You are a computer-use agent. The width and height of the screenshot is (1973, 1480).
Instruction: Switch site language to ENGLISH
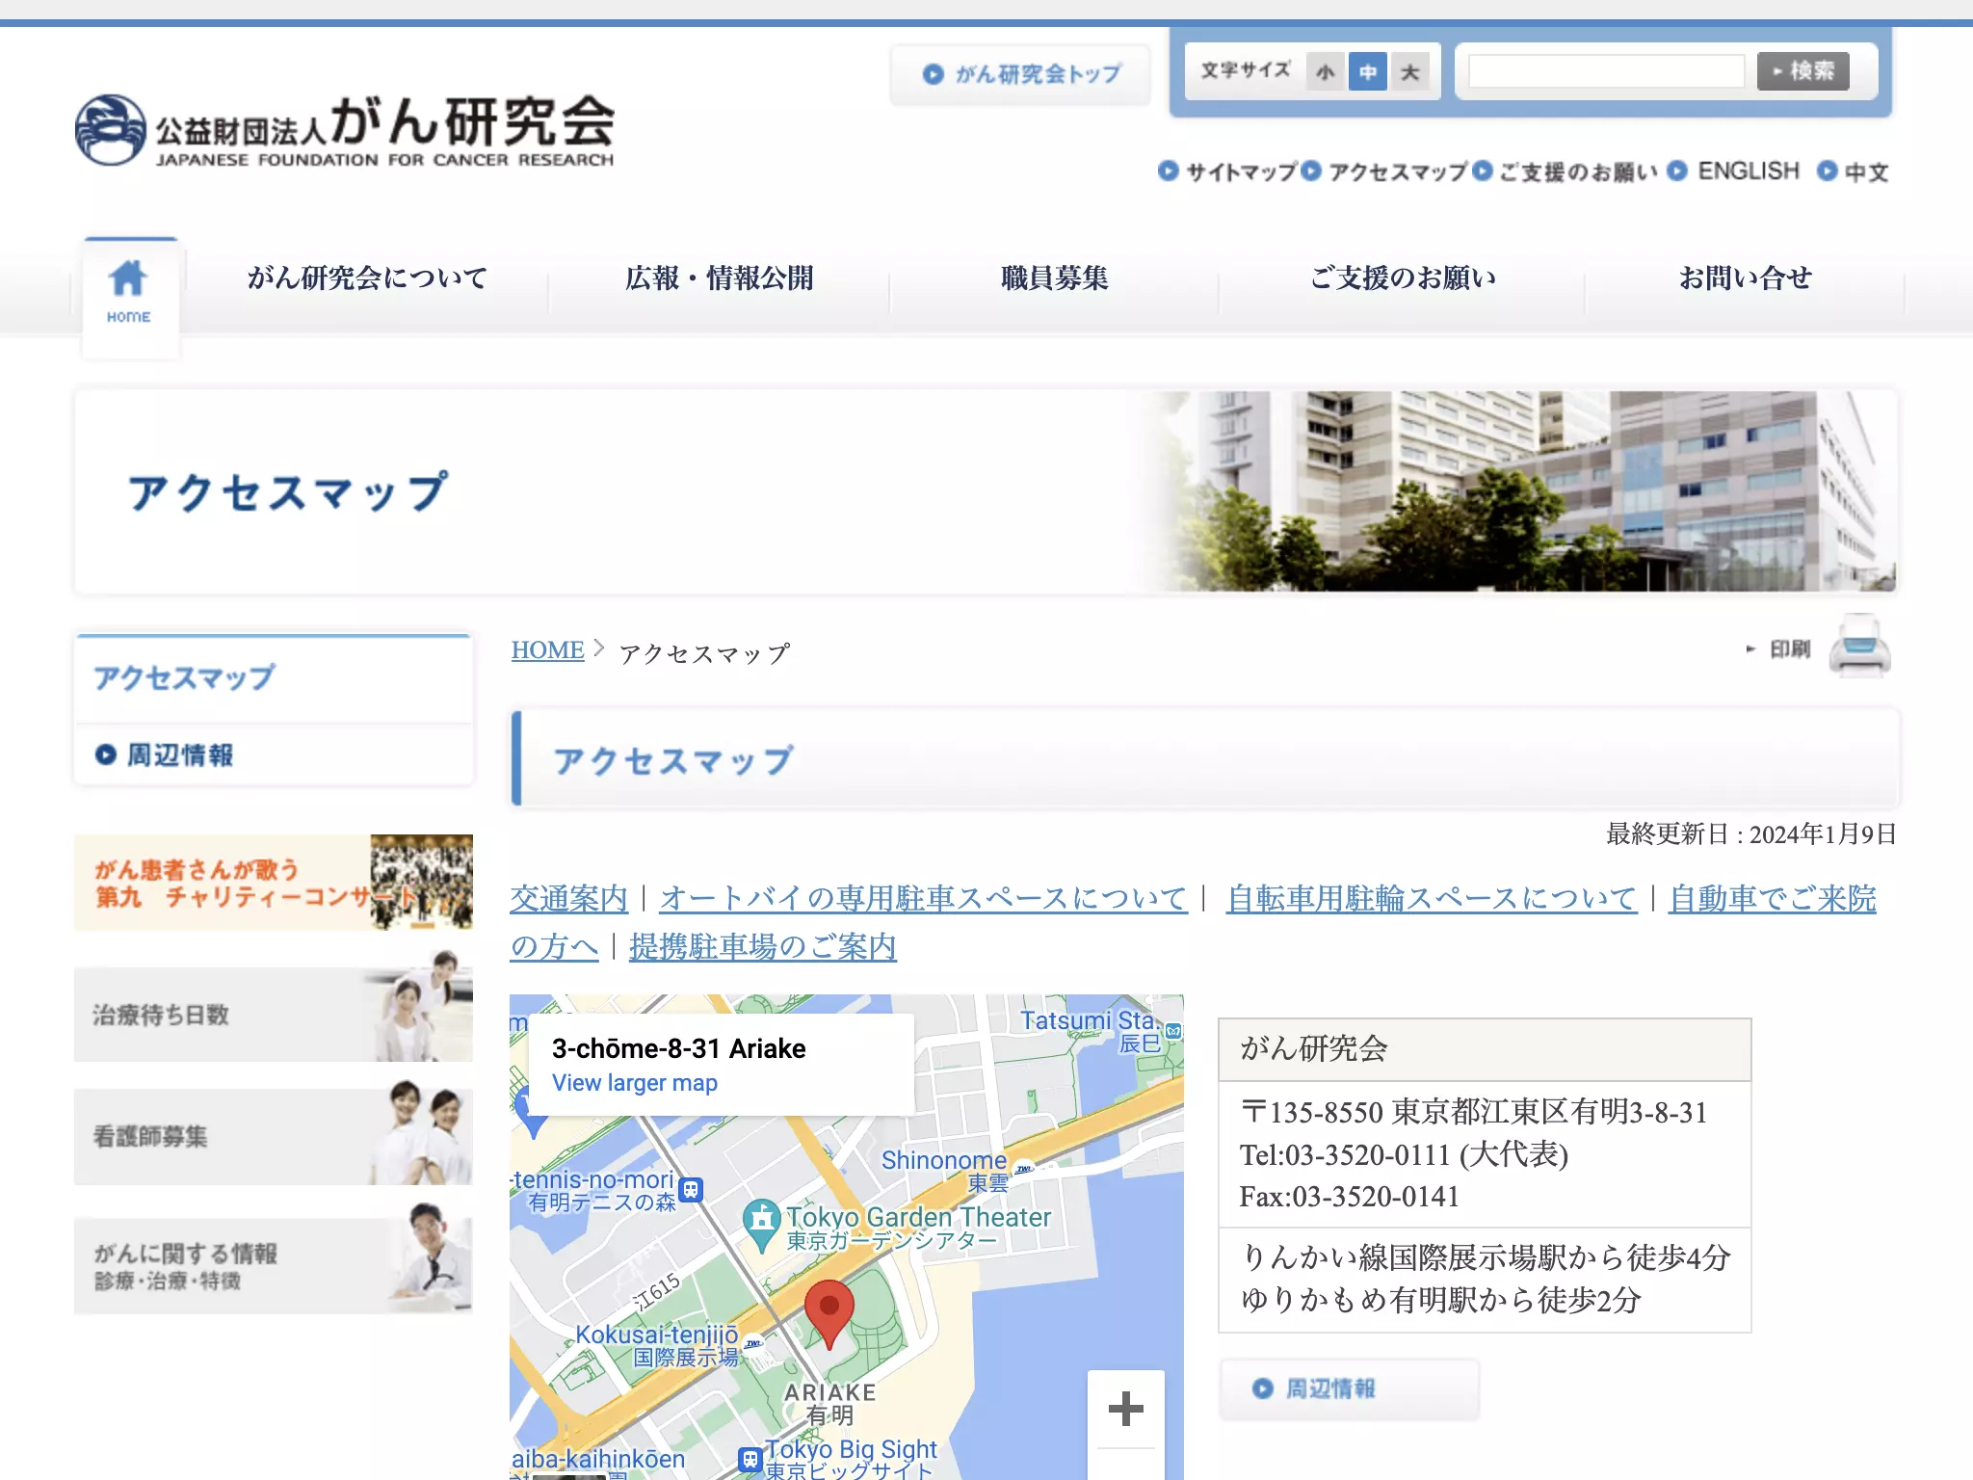tap(1734, 171)
